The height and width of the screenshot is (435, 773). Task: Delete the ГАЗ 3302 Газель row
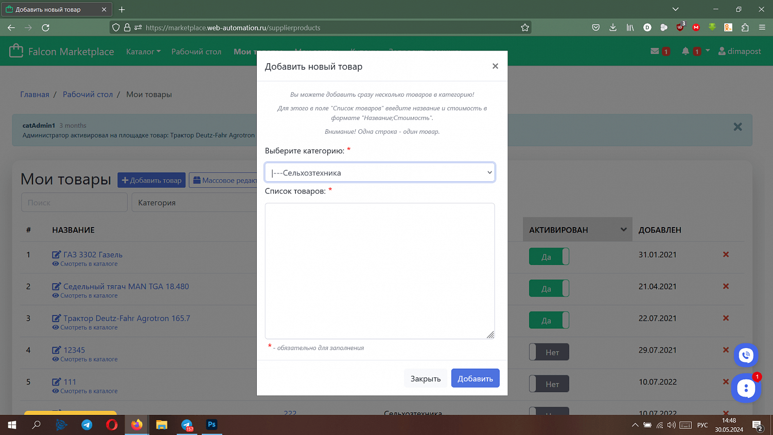point(726,254)
